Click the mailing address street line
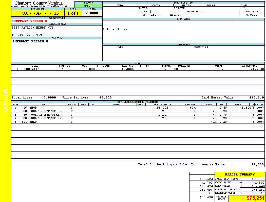The height and width of the screenshot is (202, 266). 32,28
